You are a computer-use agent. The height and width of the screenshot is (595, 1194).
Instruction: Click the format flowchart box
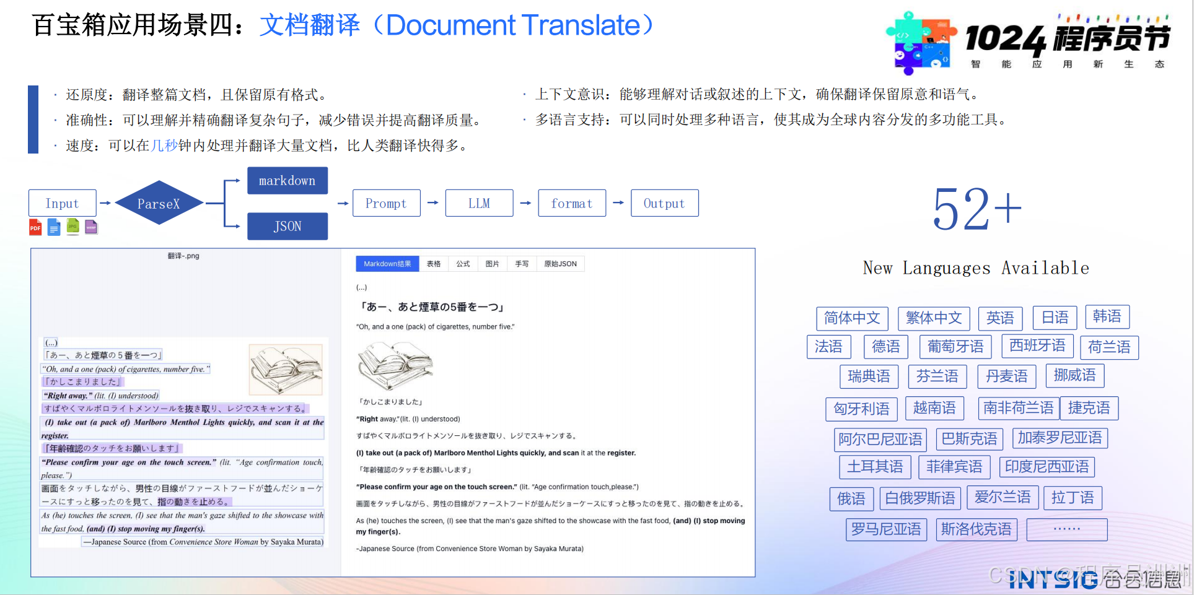click(x=572, y=203)
